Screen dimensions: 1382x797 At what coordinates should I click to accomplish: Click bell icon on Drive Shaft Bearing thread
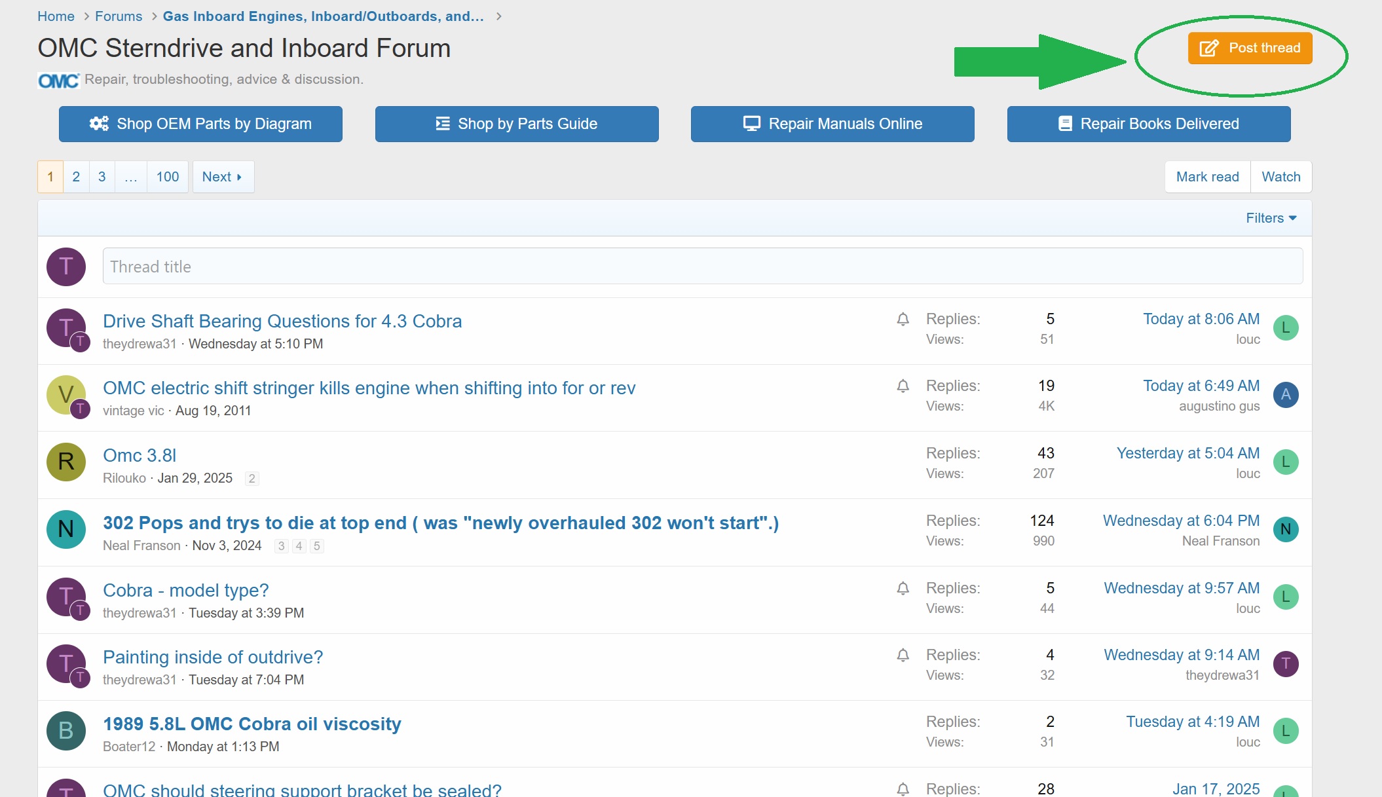(x=903, y=319)
